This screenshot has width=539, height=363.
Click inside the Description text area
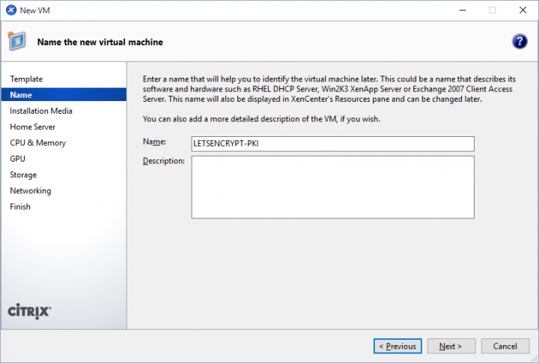pyautogui.click(x=333, y=187)
